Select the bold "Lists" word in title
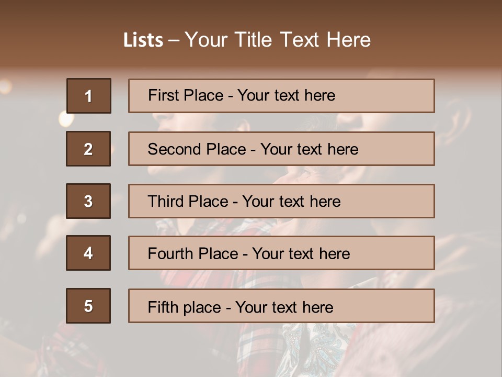This screenshot has width=502, height=377. tap(143, 40)
